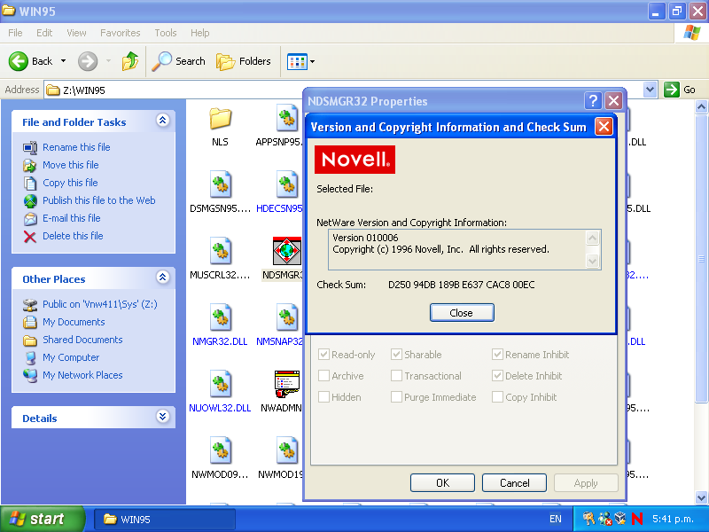Image resolution: width=709 pixels, height=532 pixels.
Task: Toggle the Purge Immediate checkbox
Action: pos(396,396)
